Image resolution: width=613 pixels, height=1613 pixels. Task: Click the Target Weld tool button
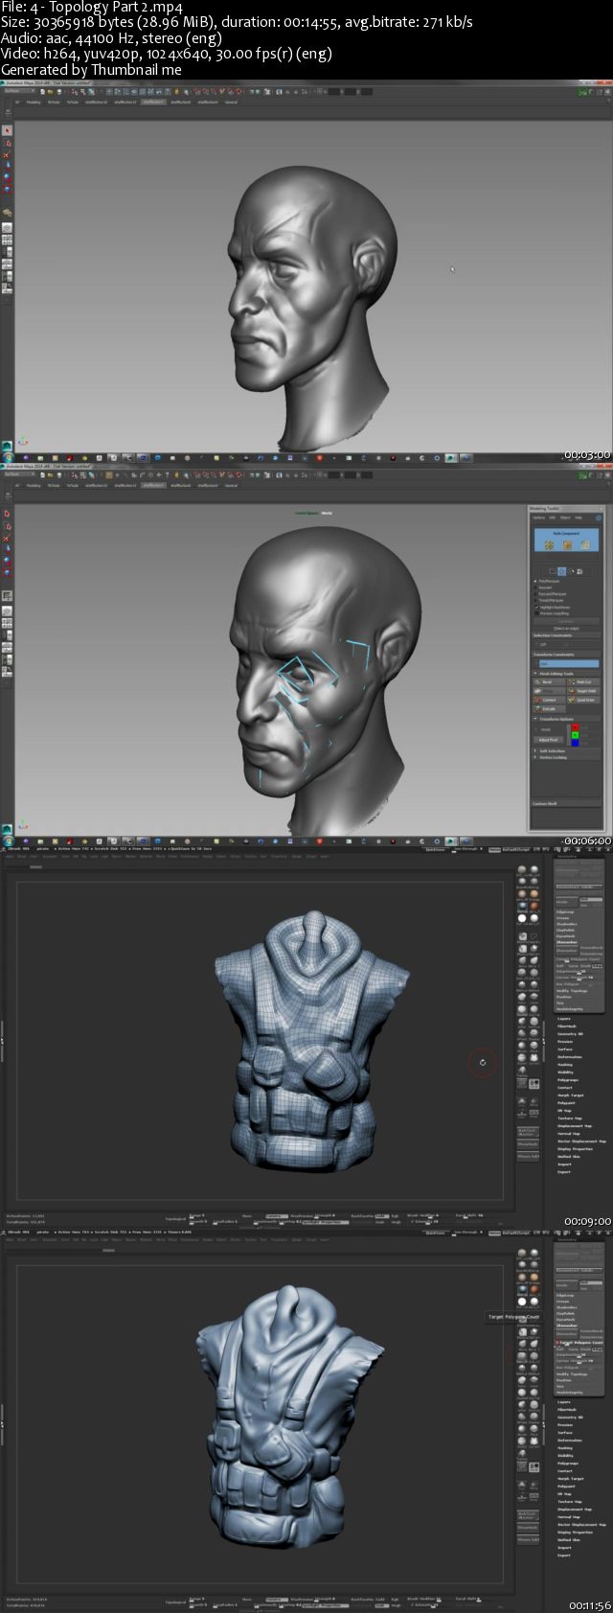(583, 691)
